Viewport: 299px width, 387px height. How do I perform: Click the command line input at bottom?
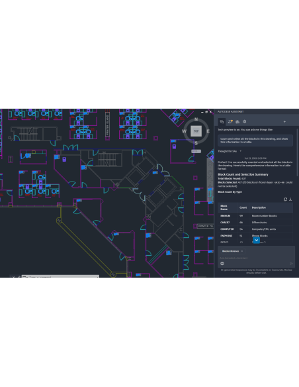tap(60, 276)
